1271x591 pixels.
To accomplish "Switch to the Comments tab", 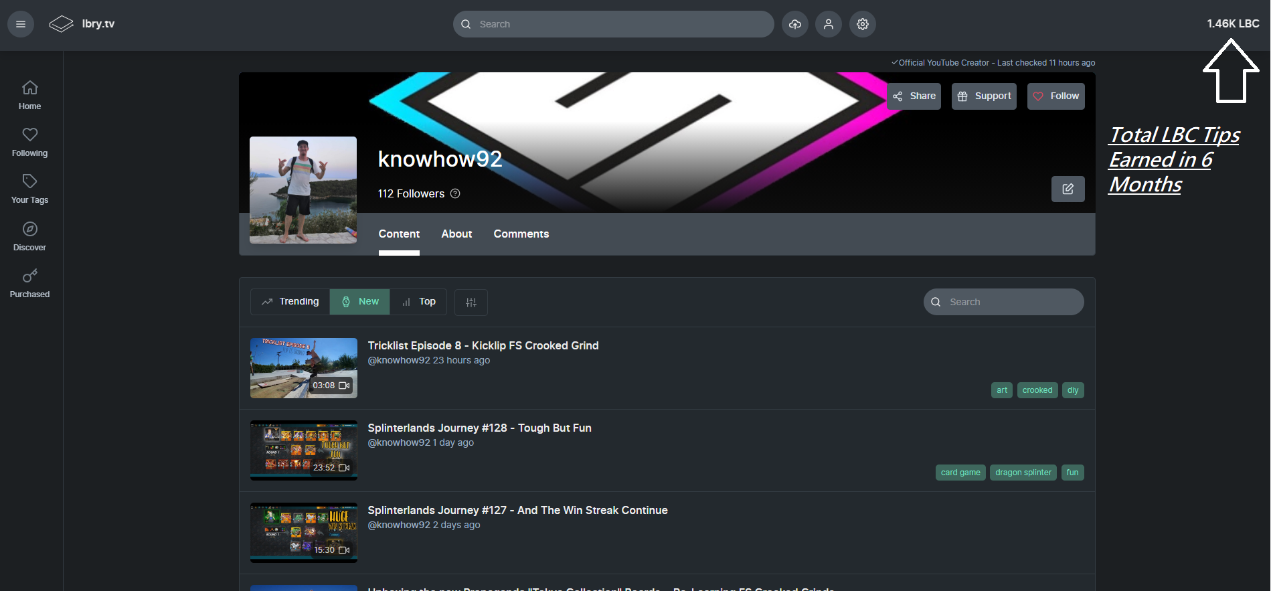I will pyautogui.click(x=521, y=234).
